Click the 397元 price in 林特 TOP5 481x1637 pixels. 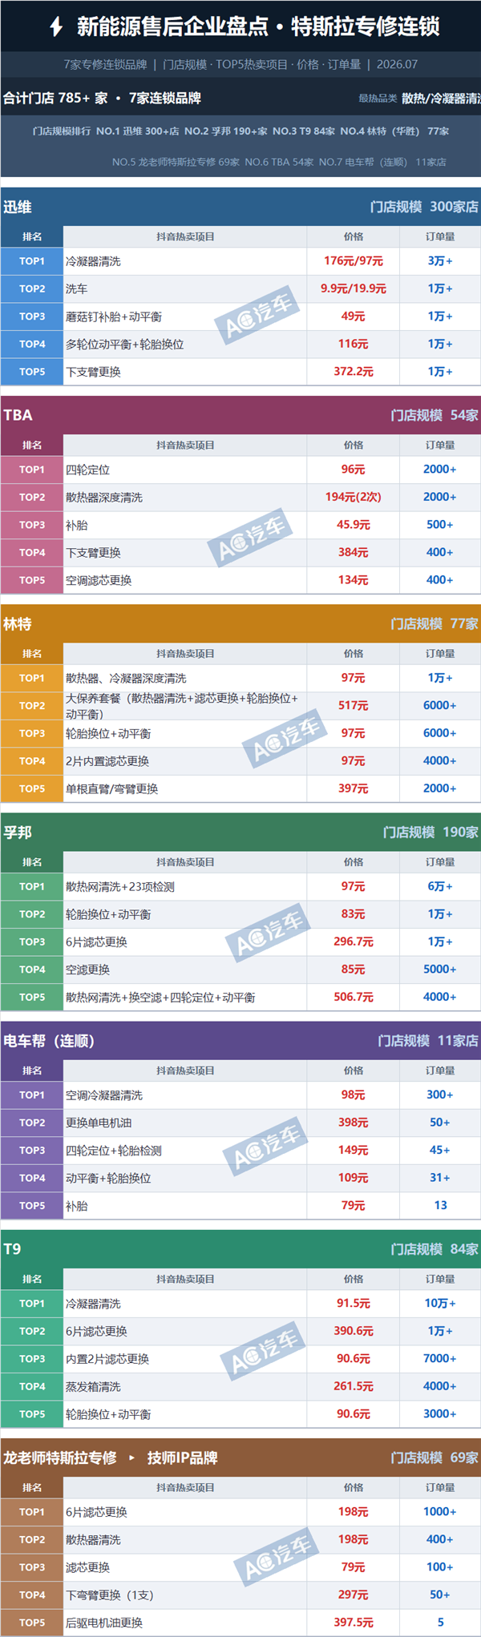tap(354, 788)
